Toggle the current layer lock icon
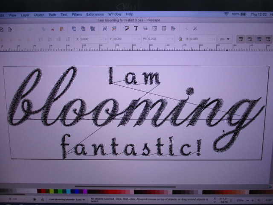This screenshot has width=273, height=205. 42,199
